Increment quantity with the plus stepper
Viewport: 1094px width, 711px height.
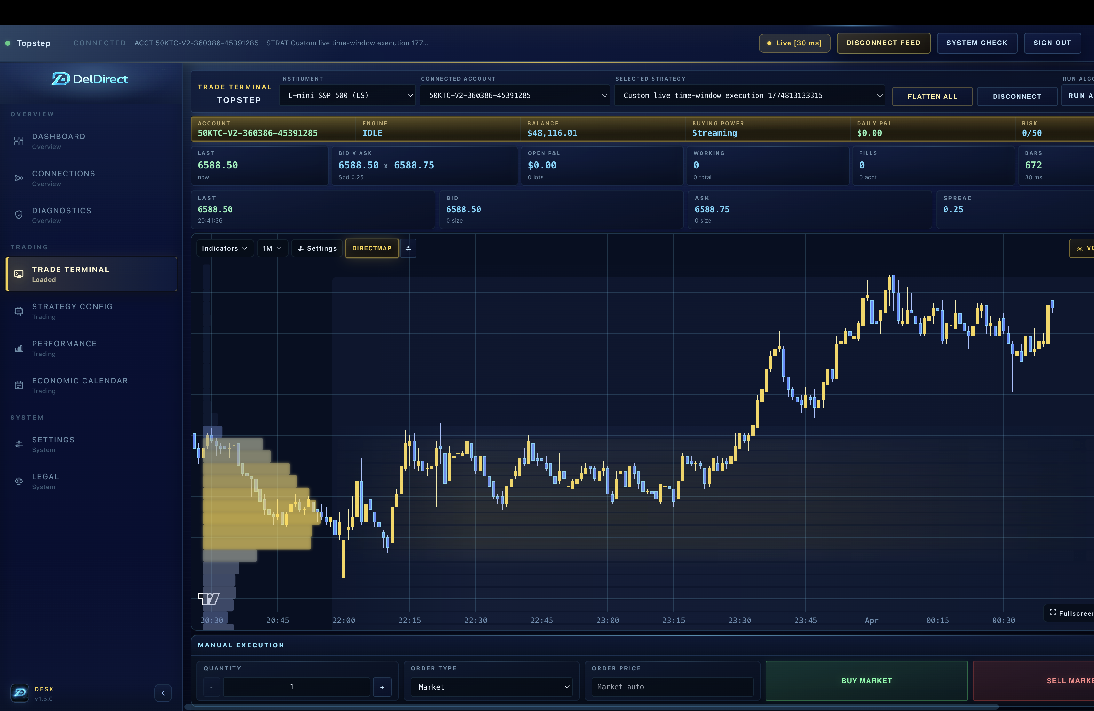(382, 687)
